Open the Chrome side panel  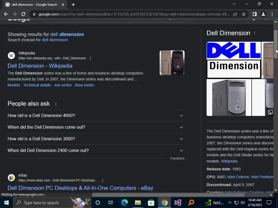255,14
